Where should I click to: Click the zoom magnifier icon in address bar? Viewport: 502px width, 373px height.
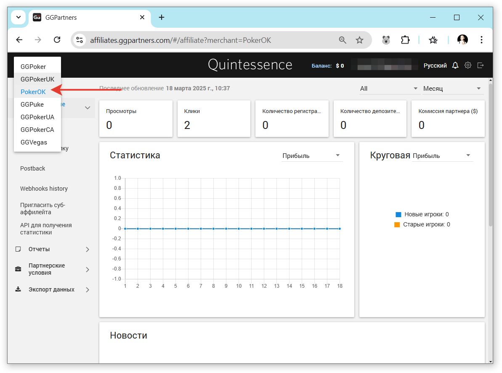[x=343, y=40]
